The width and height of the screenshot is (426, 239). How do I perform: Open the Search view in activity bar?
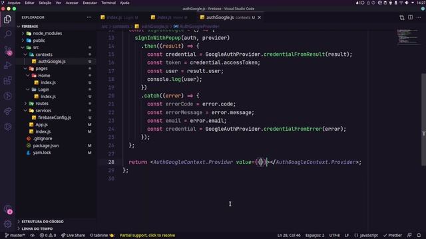coord(7,34)
